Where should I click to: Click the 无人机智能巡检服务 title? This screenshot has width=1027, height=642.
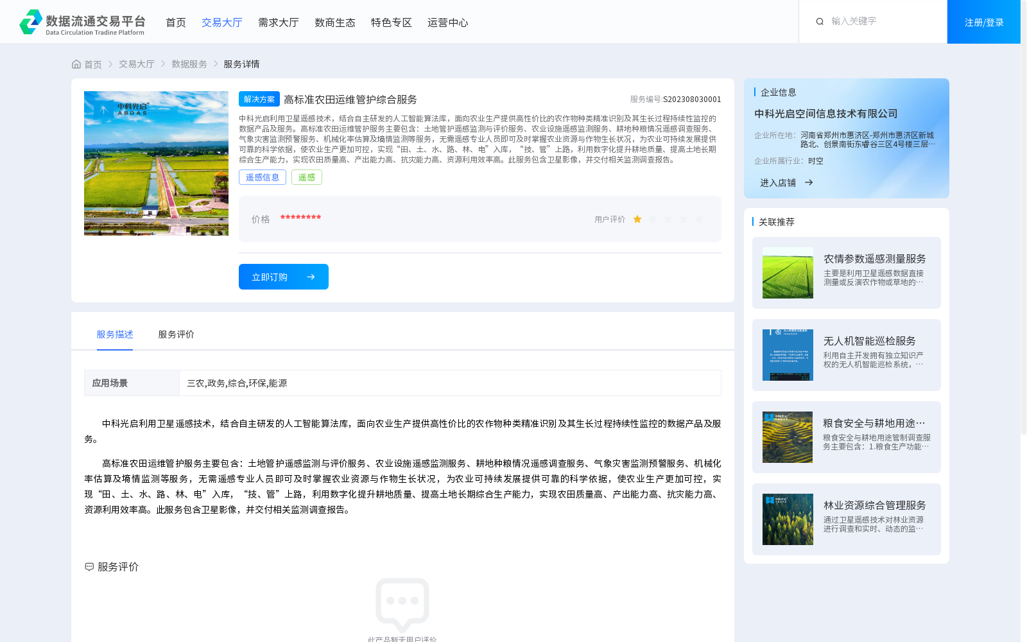pos(870,341)
